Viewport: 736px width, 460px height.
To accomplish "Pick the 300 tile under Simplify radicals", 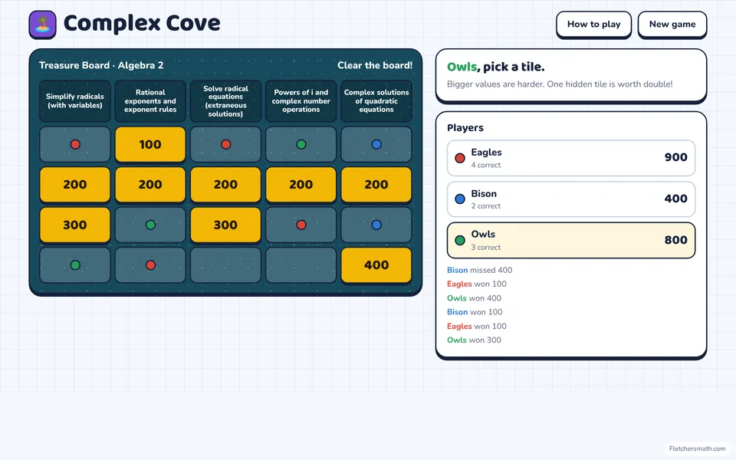I will (75, 225).
